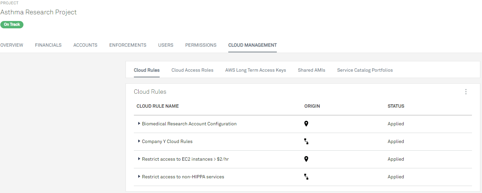Select the Enforcements tab
Image resolution: width=482 pixels, height=193 pixels.
coord(128,45)
